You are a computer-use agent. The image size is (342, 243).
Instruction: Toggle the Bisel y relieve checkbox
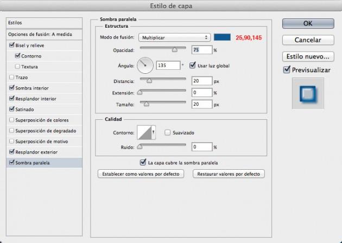(x=12, y=45)
